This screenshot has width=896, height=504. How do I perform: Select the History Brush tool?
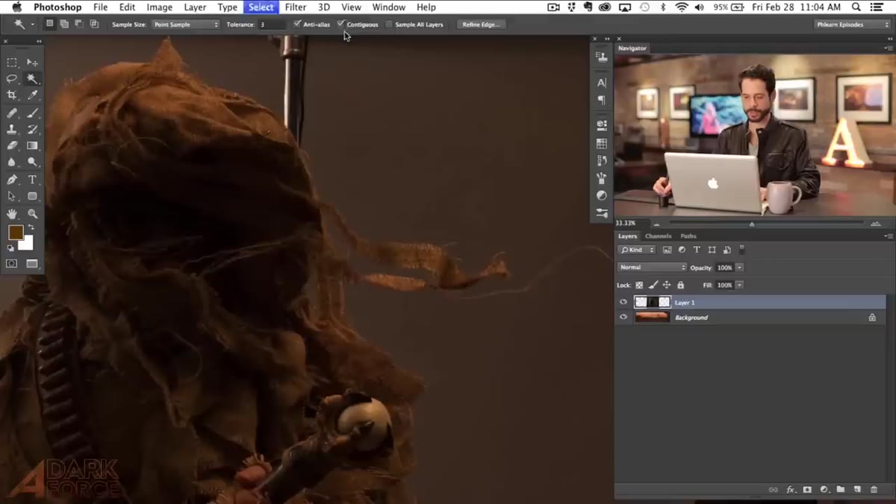(32, 130)
